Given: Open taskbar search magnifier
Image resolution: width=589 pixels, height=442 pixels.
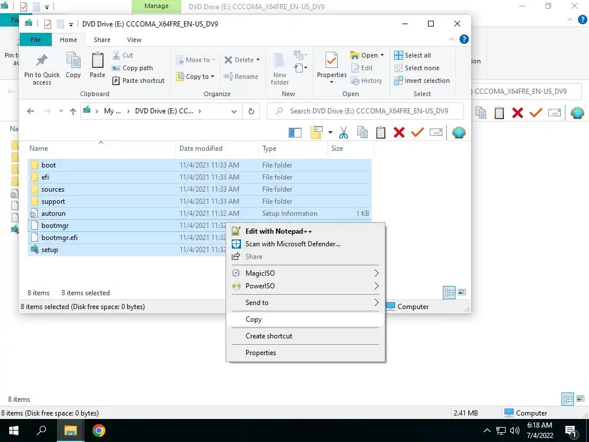Looking at the screenshot, I should pyautogui.click(x=41, y=430).
